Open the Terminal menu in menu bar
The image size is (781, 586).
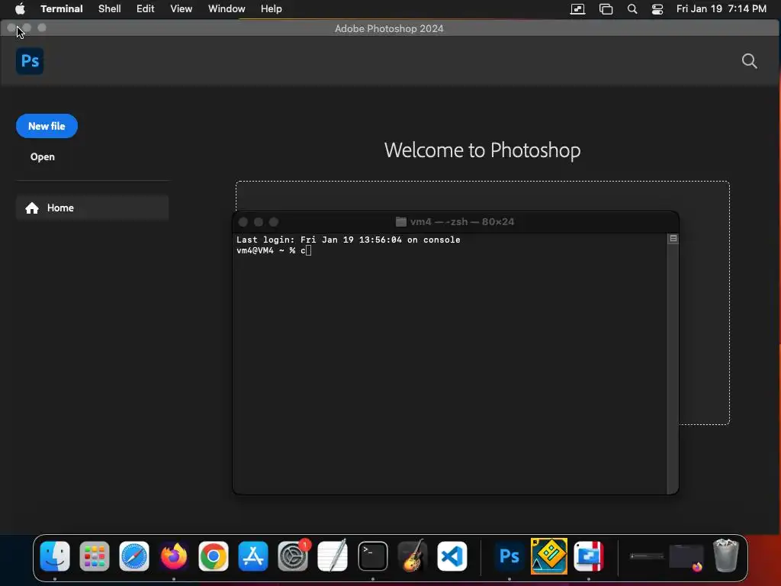[x=62, y=8]
